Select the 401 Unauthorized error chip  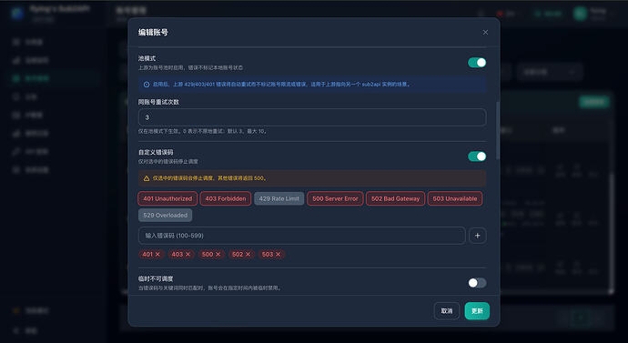coord(167,198)
